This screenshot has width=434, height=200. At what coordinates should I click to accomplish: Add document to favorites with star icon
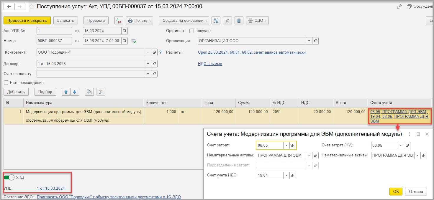point(31,6)
